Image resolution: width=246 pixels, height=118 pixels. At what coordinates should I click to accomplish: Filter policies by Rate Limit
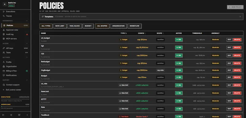60,26
